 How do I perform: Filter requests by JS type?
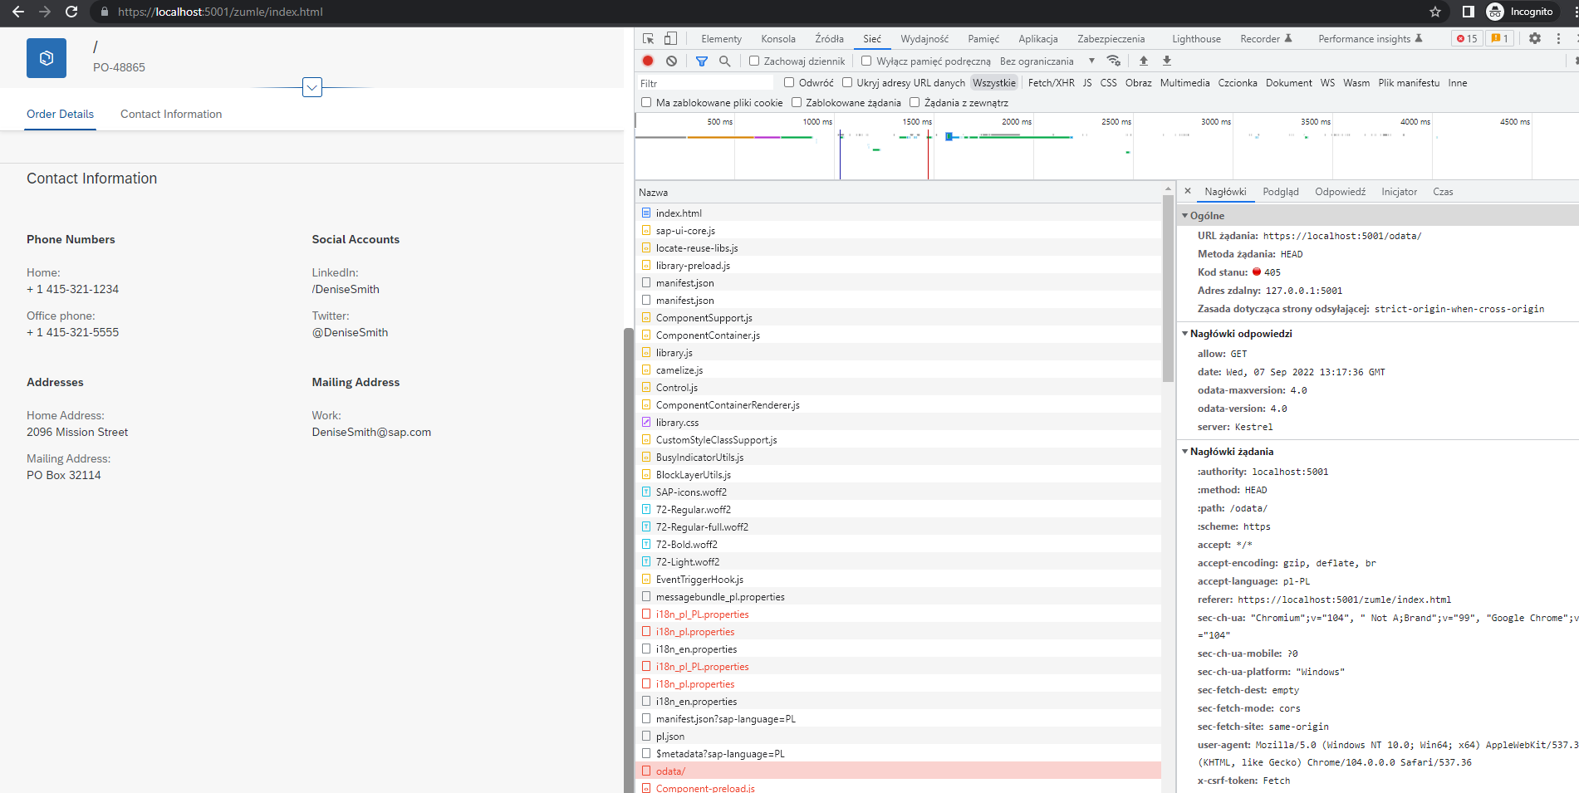(x=1087, y=83)
